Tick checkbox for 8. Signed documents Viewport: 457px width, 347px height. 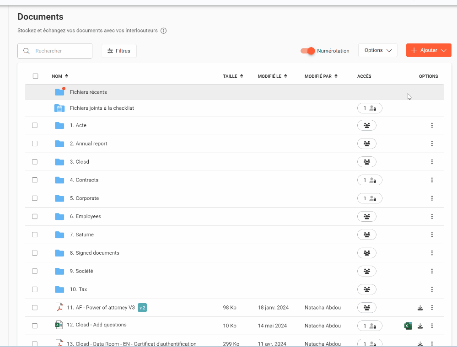(35, 253)
